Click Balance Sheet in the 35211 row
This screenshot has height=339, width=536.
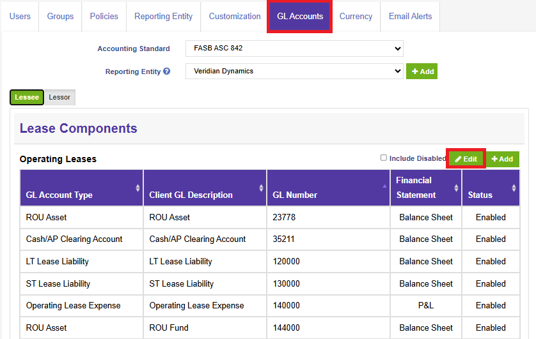(x=426, y=239)
